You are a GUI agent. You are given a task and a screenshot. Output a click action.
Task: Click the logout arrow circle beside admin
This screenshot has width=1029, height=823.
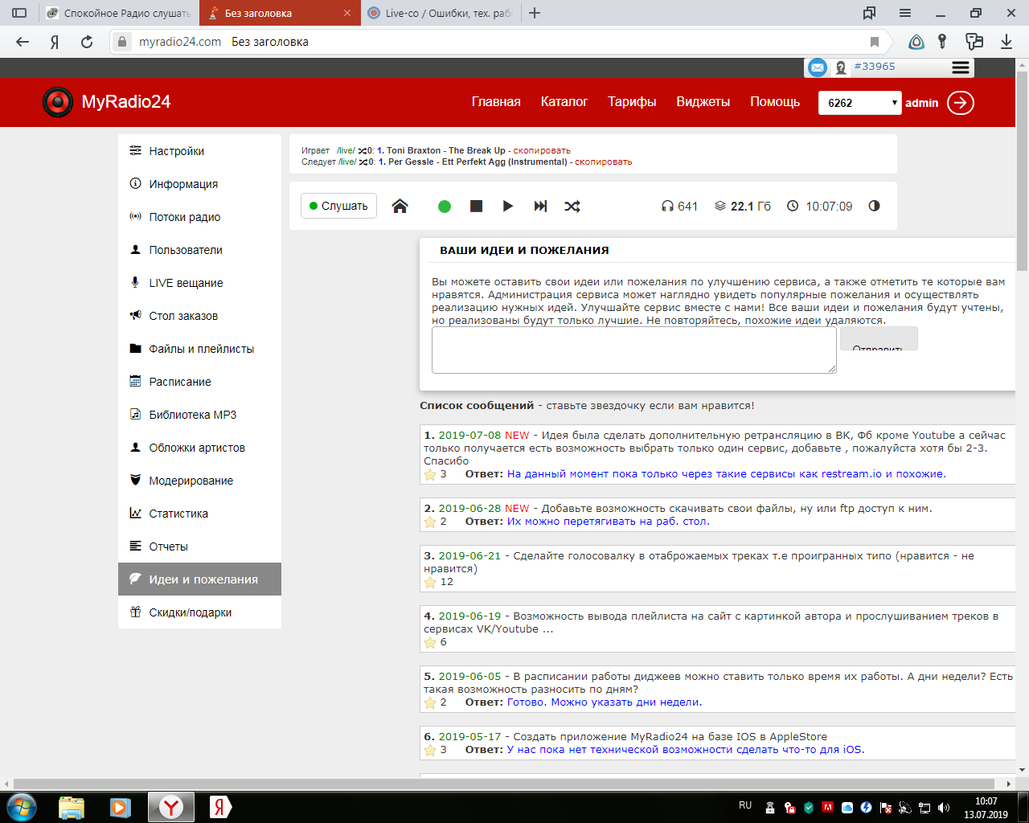coord(961,102)
